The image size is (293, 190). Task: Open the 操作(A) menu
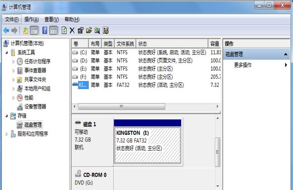click(32, 19)
